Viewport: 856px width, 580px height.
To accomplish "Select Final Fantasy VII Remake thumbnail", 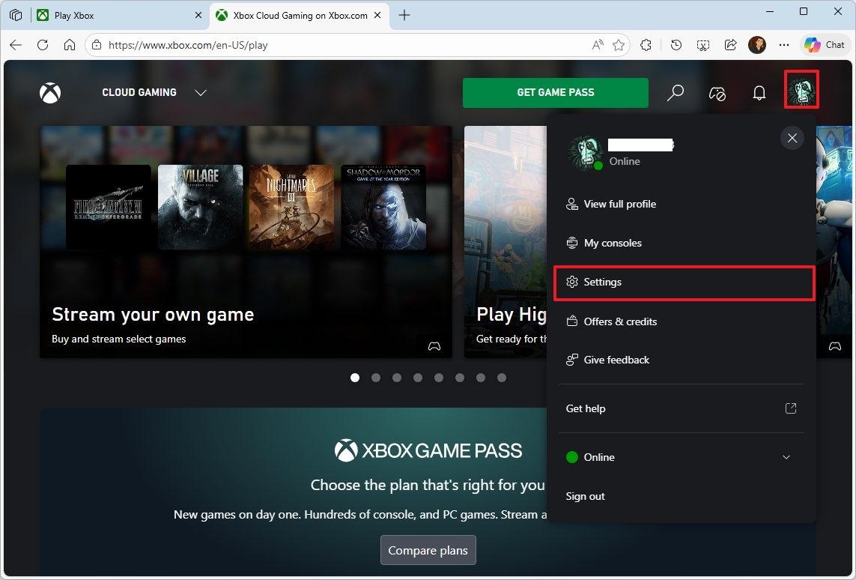I will 108,208.
